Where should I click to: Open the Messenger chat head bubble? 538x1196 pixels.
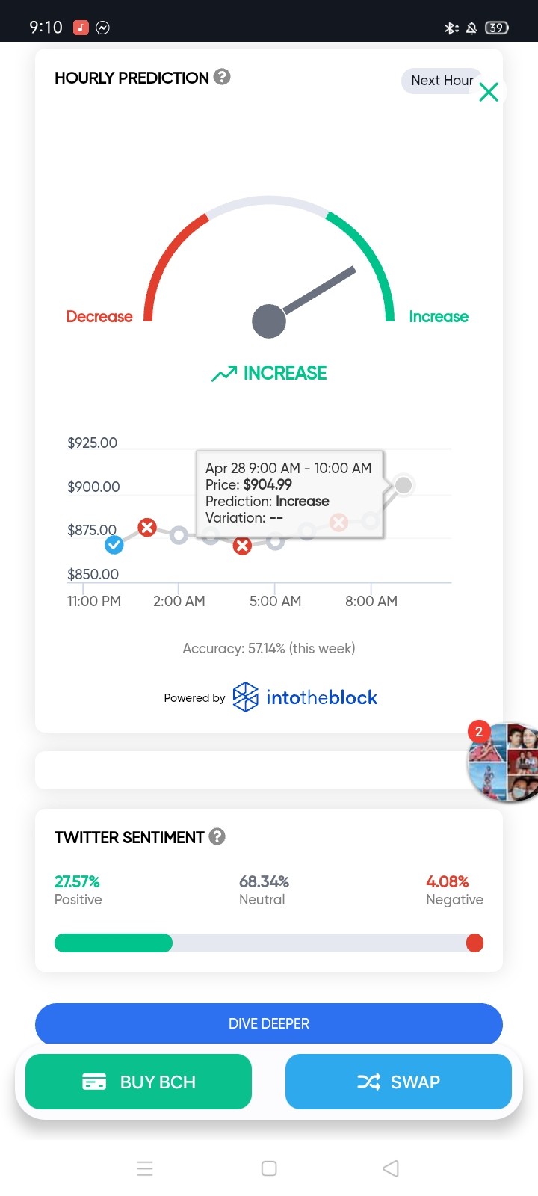(x=504, y=762)
